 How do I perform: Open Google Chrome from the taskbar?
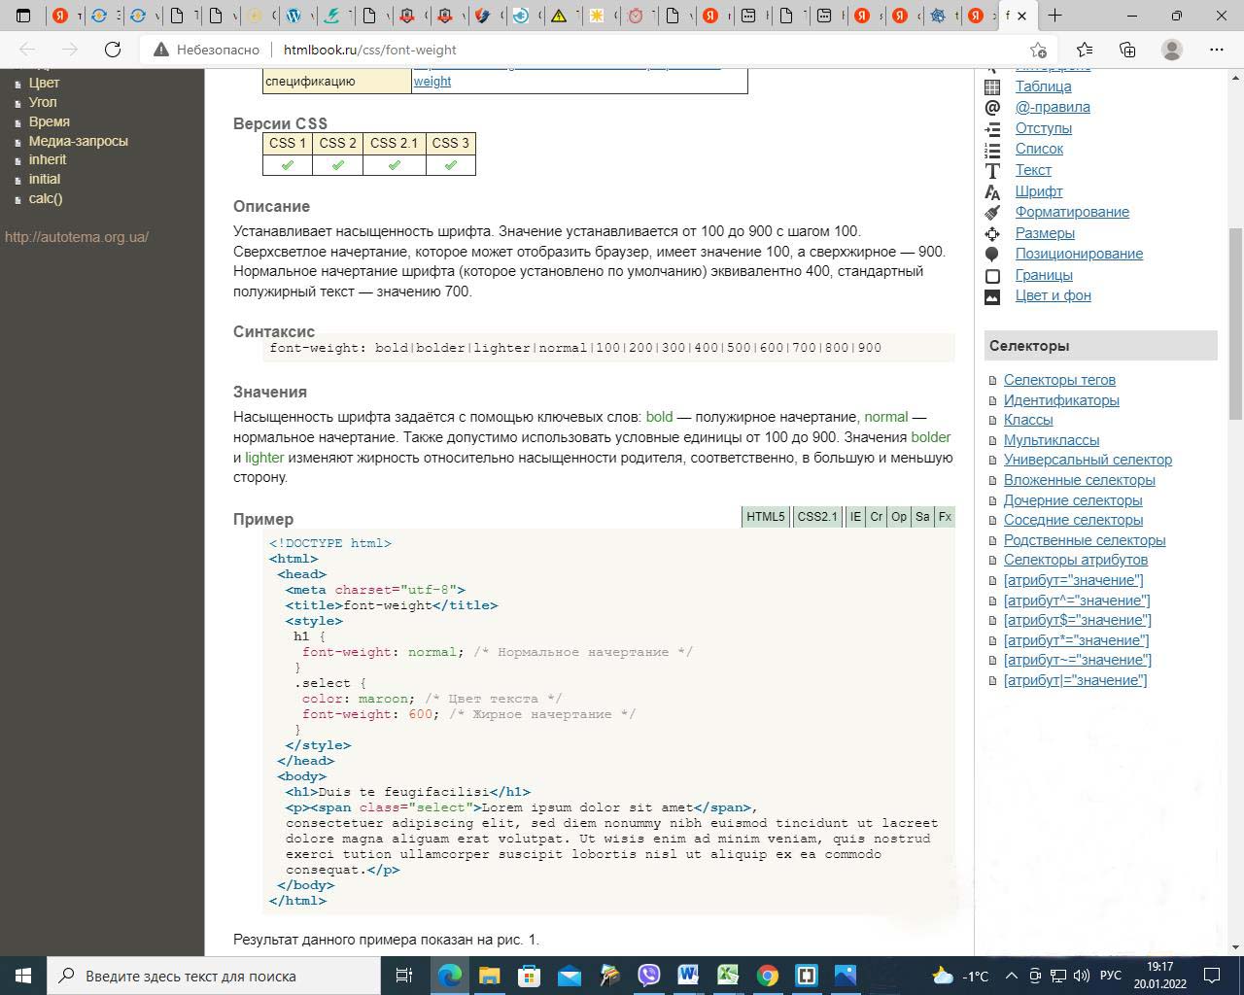coord(768,976)
